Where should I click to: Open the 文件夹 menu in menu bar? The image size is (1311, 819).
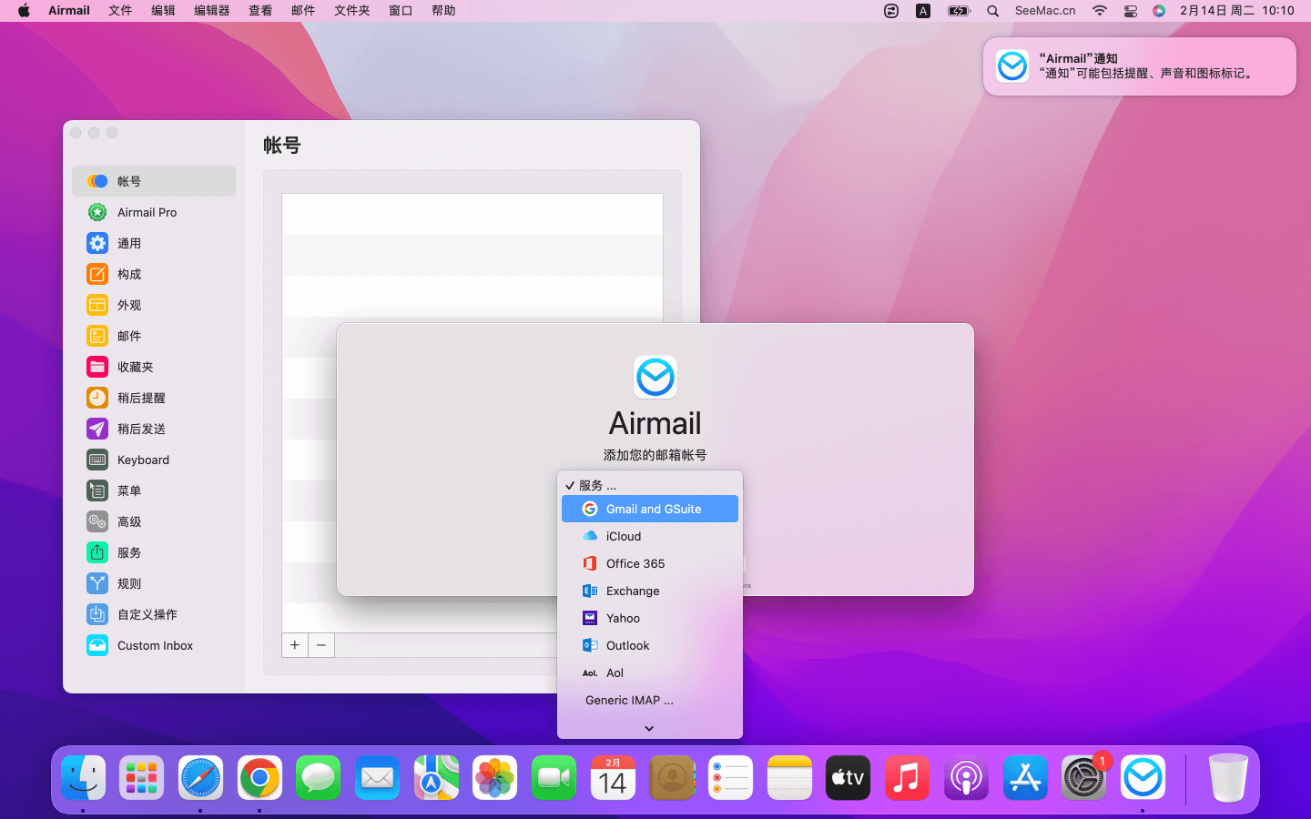(x=351, y=11)
